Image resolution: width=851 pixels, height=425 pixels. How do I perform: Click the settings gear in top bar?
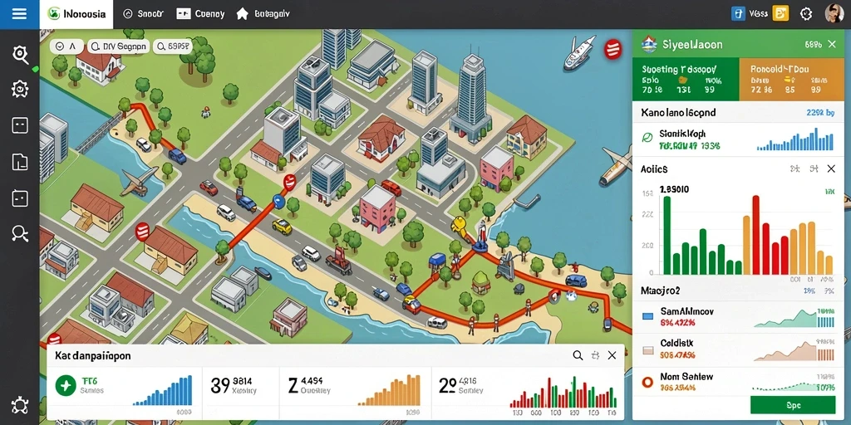coord(806,14)
